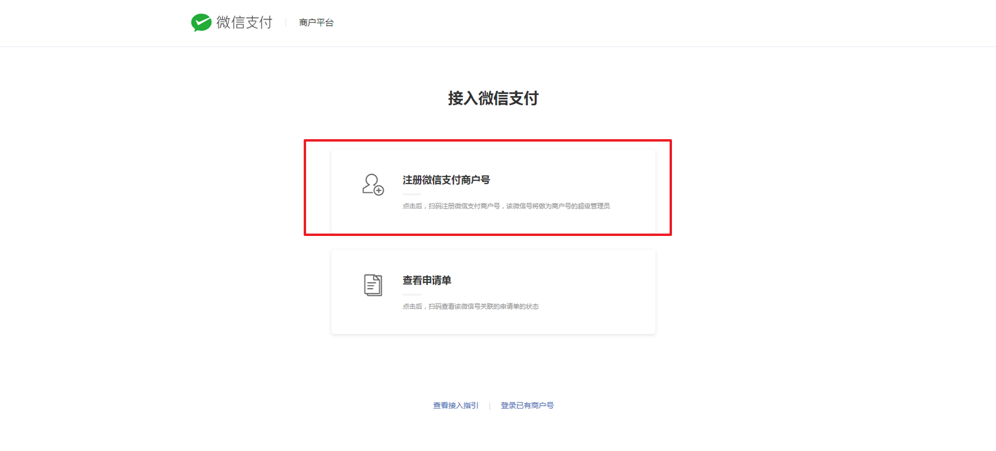Click the registration description about 超级管理员
The image size is (996, 451).
506,206
